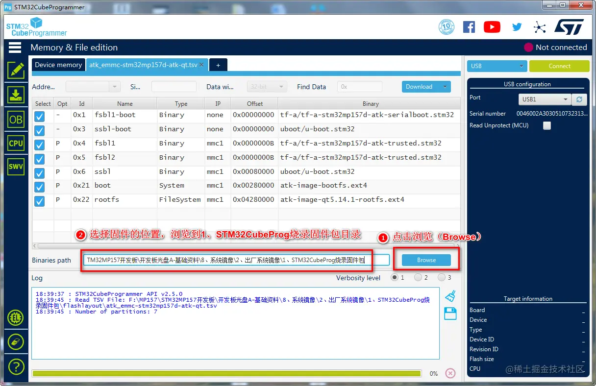The width and height of the screenshot is (596, 386).
Task: Open the EL external loader icon
Action: [x=16, y=318]
